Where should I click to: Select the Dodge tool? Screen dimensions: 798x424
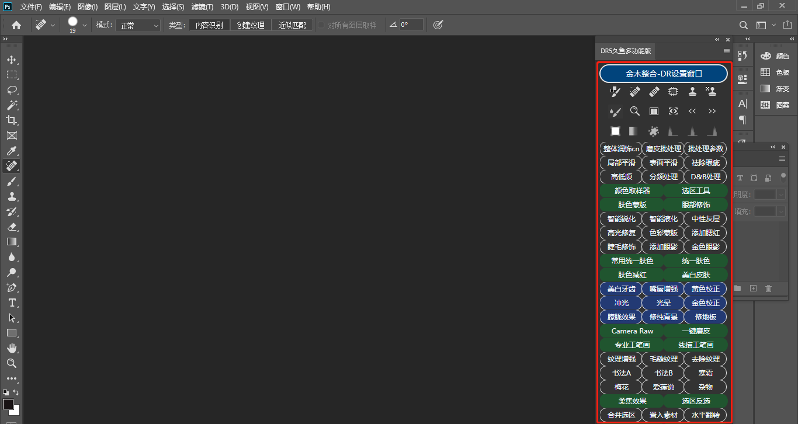[x=11, y=272]
